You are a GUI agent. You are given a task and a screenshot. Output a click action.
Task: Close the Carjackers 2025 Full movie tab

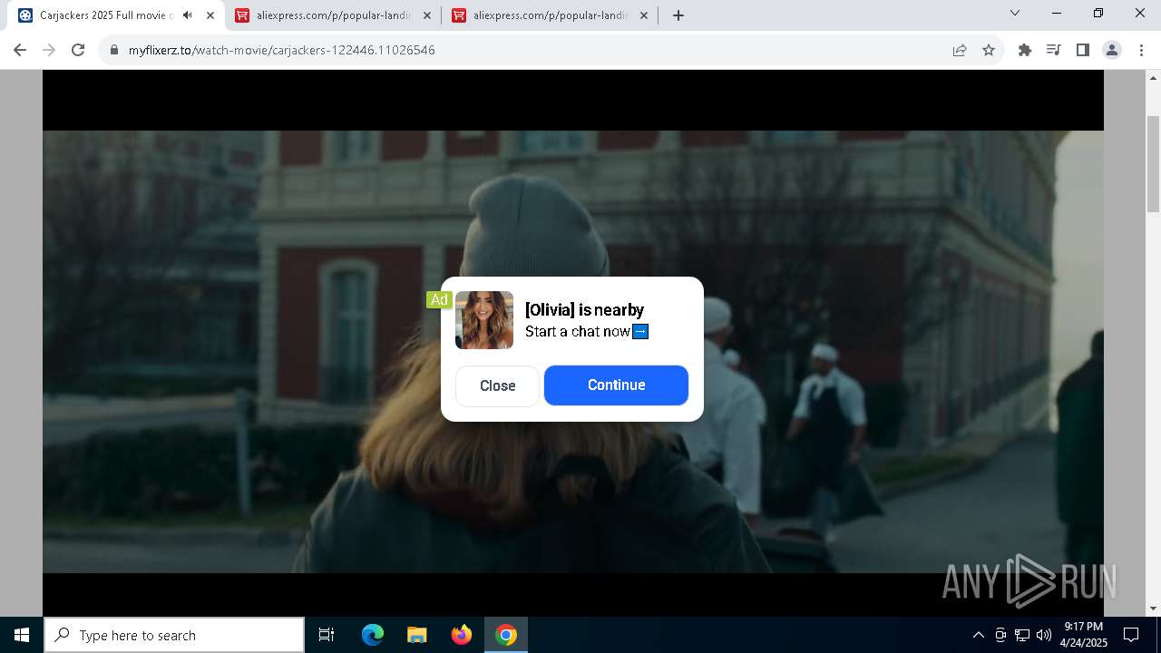coord(210,15)
